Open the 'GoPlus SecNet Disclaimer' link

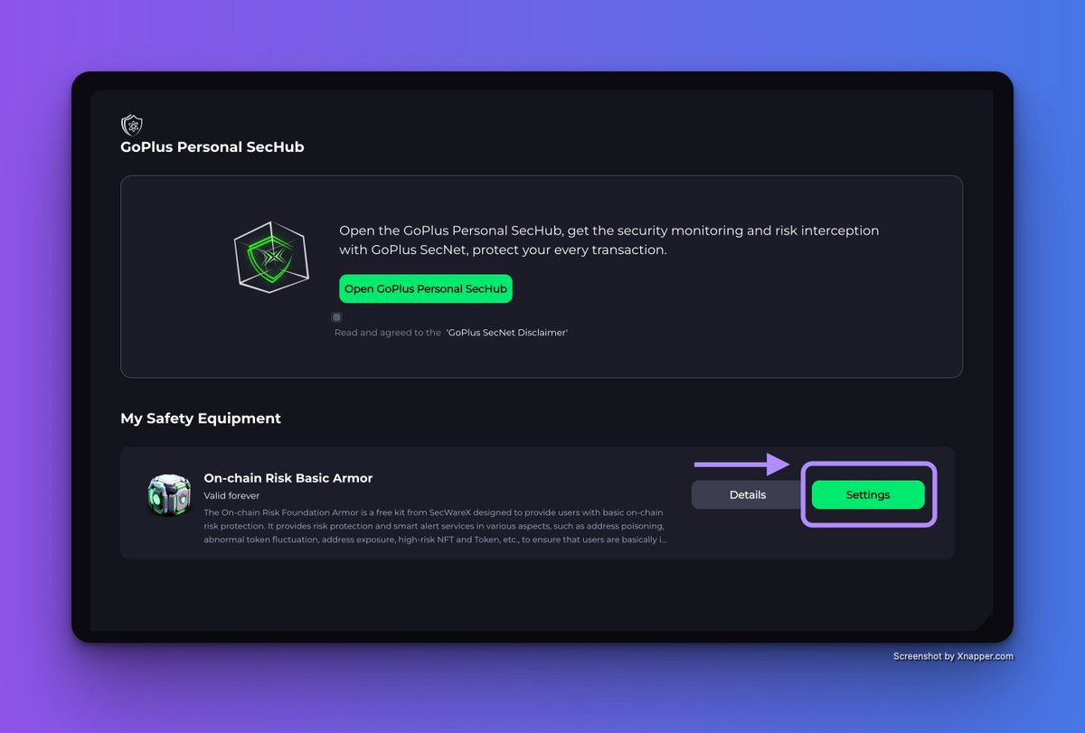506,333
